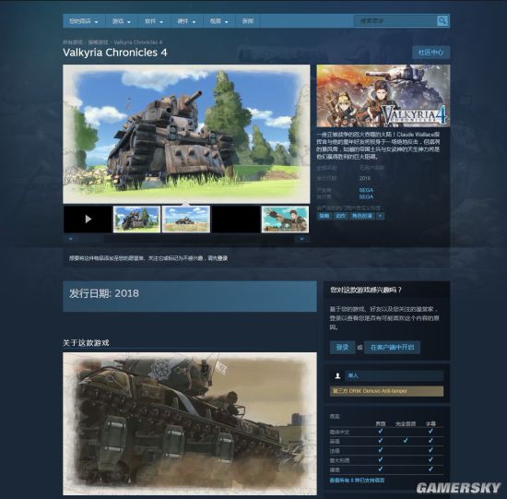Click the Valkyria Chronicles 4 header capsule image
Viewport: 507px width, 499px height.
pos(383,96)
